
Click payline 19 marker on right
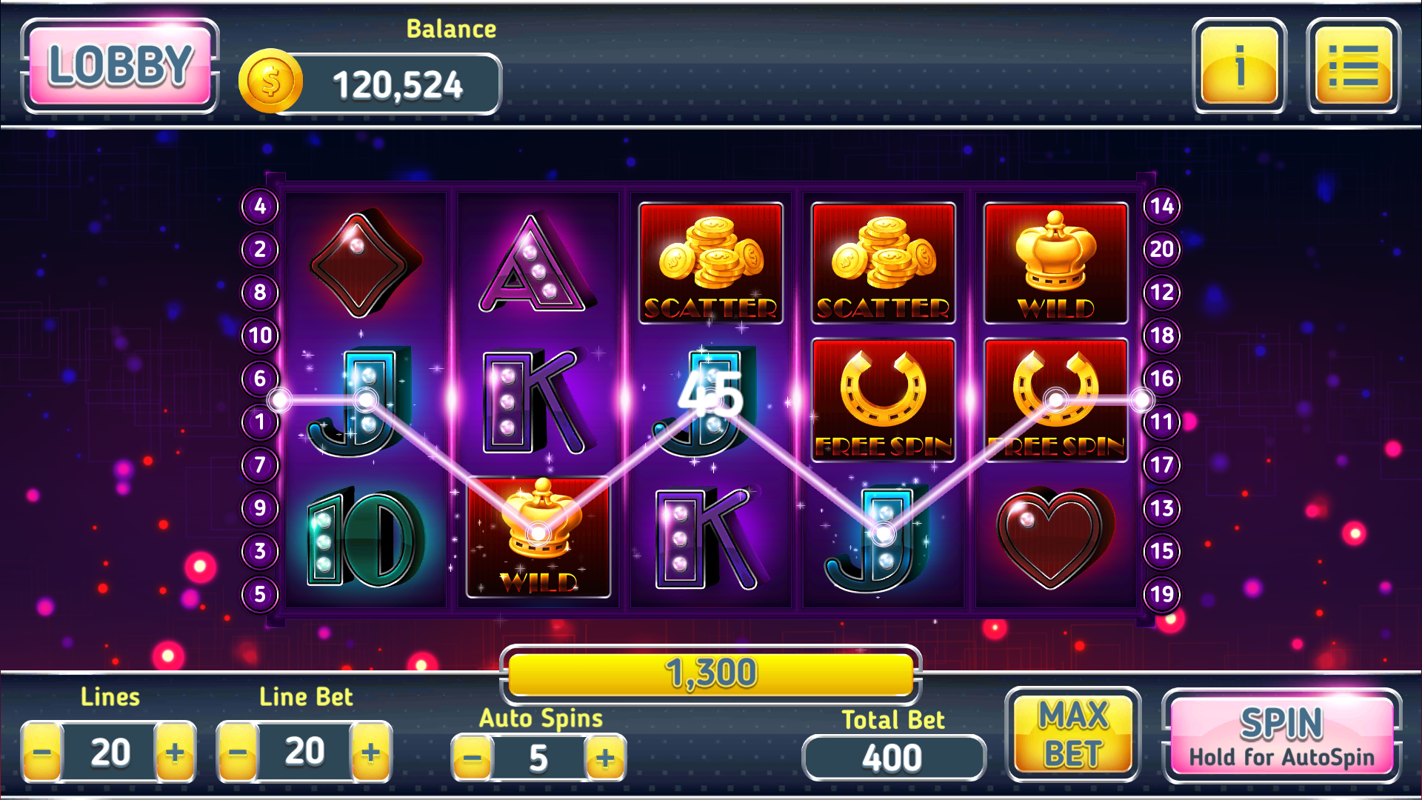[1161, 594]
